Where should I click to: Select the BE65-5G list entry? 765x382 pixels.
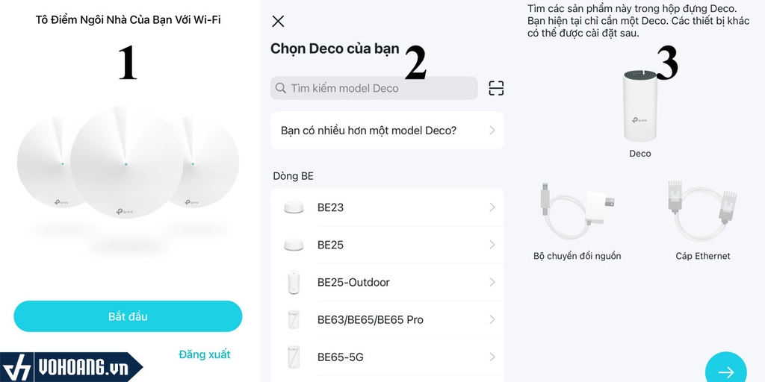point(387,357)
